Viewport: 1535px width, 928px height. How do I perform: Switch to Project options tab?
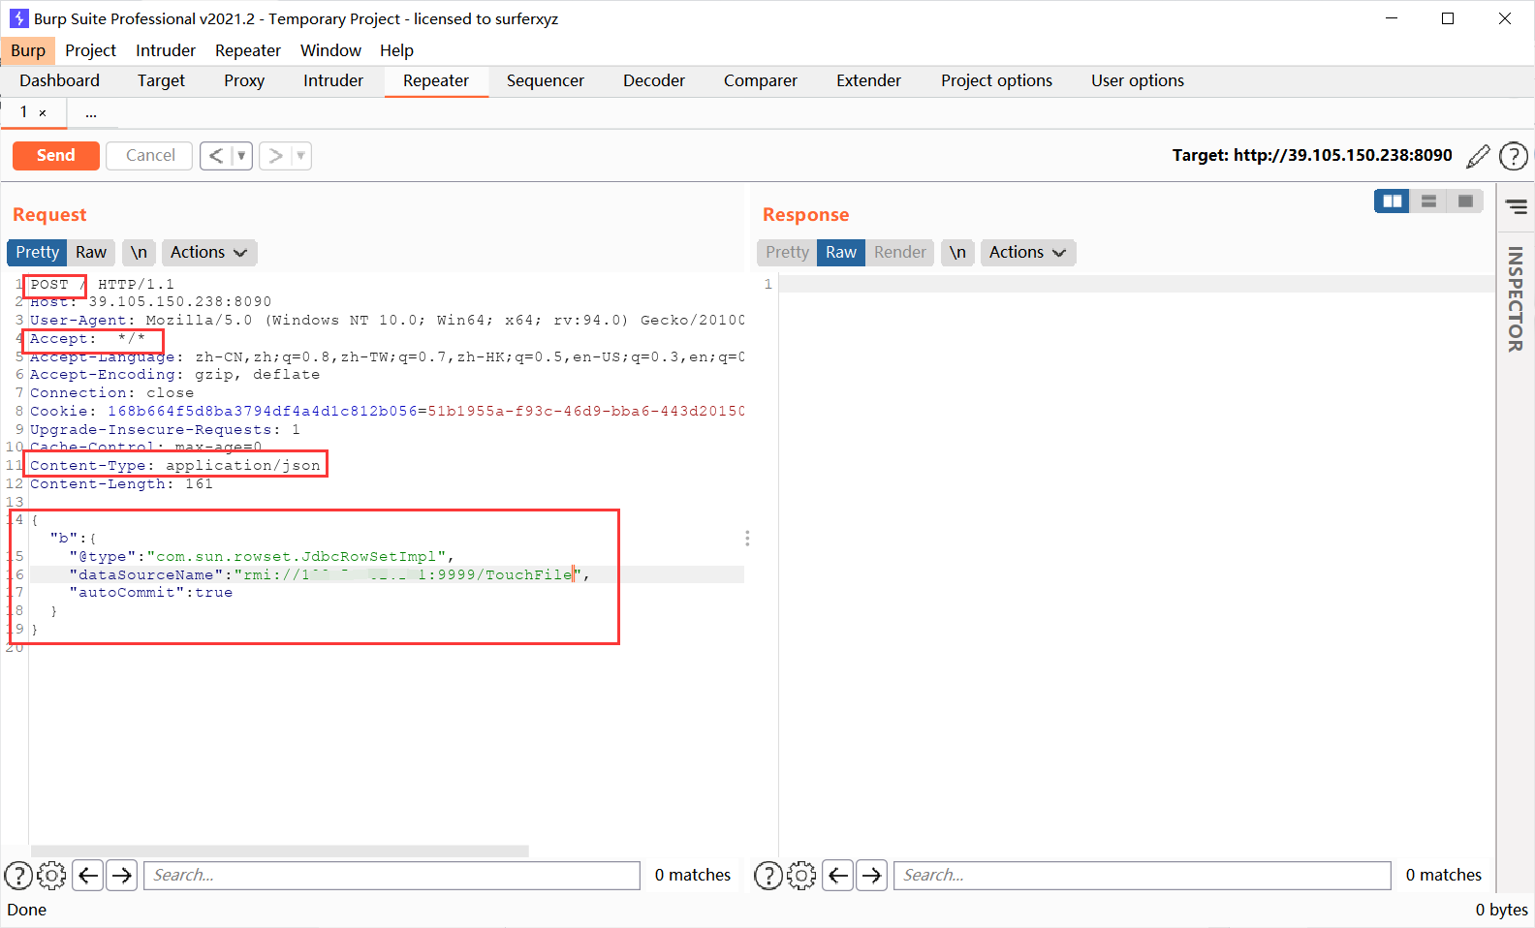(996, 81)
